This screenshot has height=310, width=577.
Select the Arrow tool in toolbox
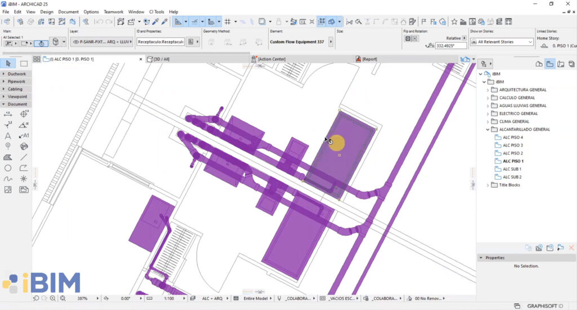click(x=8, y=63)
